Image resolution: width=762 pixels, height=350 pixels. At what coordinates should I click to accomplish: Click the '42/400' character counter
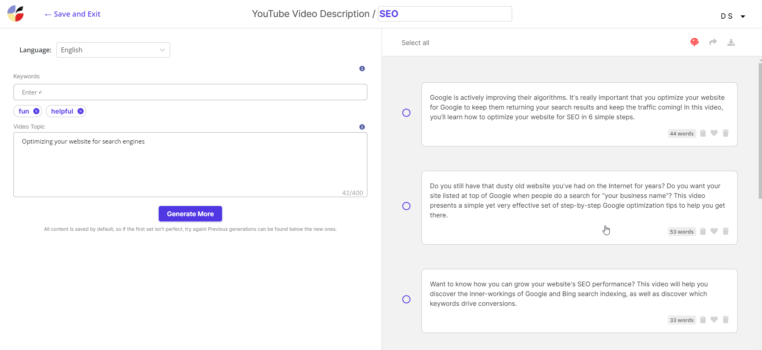pyautogui.click(x=352, y=193)
